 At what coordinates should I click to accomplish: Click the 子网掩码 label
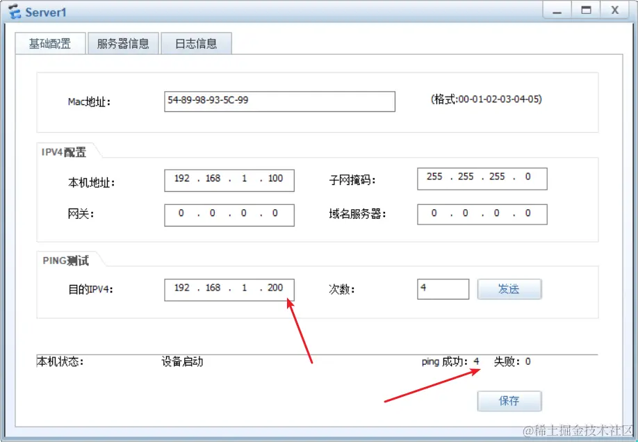[352, 180]
